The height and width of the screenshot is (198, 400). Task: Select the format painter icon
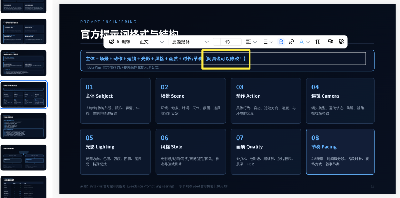(x=331, y=42)
